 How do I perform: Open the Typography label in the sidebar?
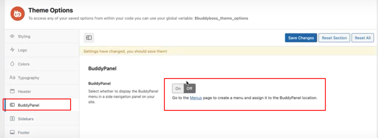pyautogui.click(x=28, y=78)
